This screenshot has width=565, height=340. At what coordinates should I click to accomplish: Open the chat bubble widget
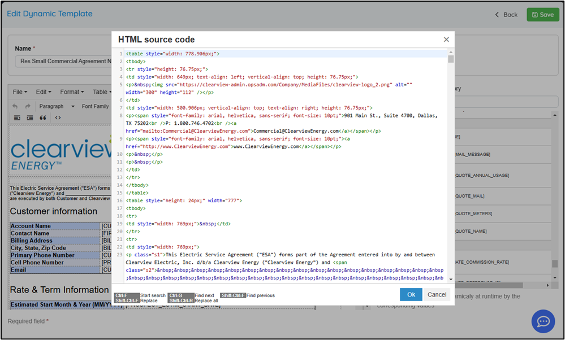[x=543, y=321]
